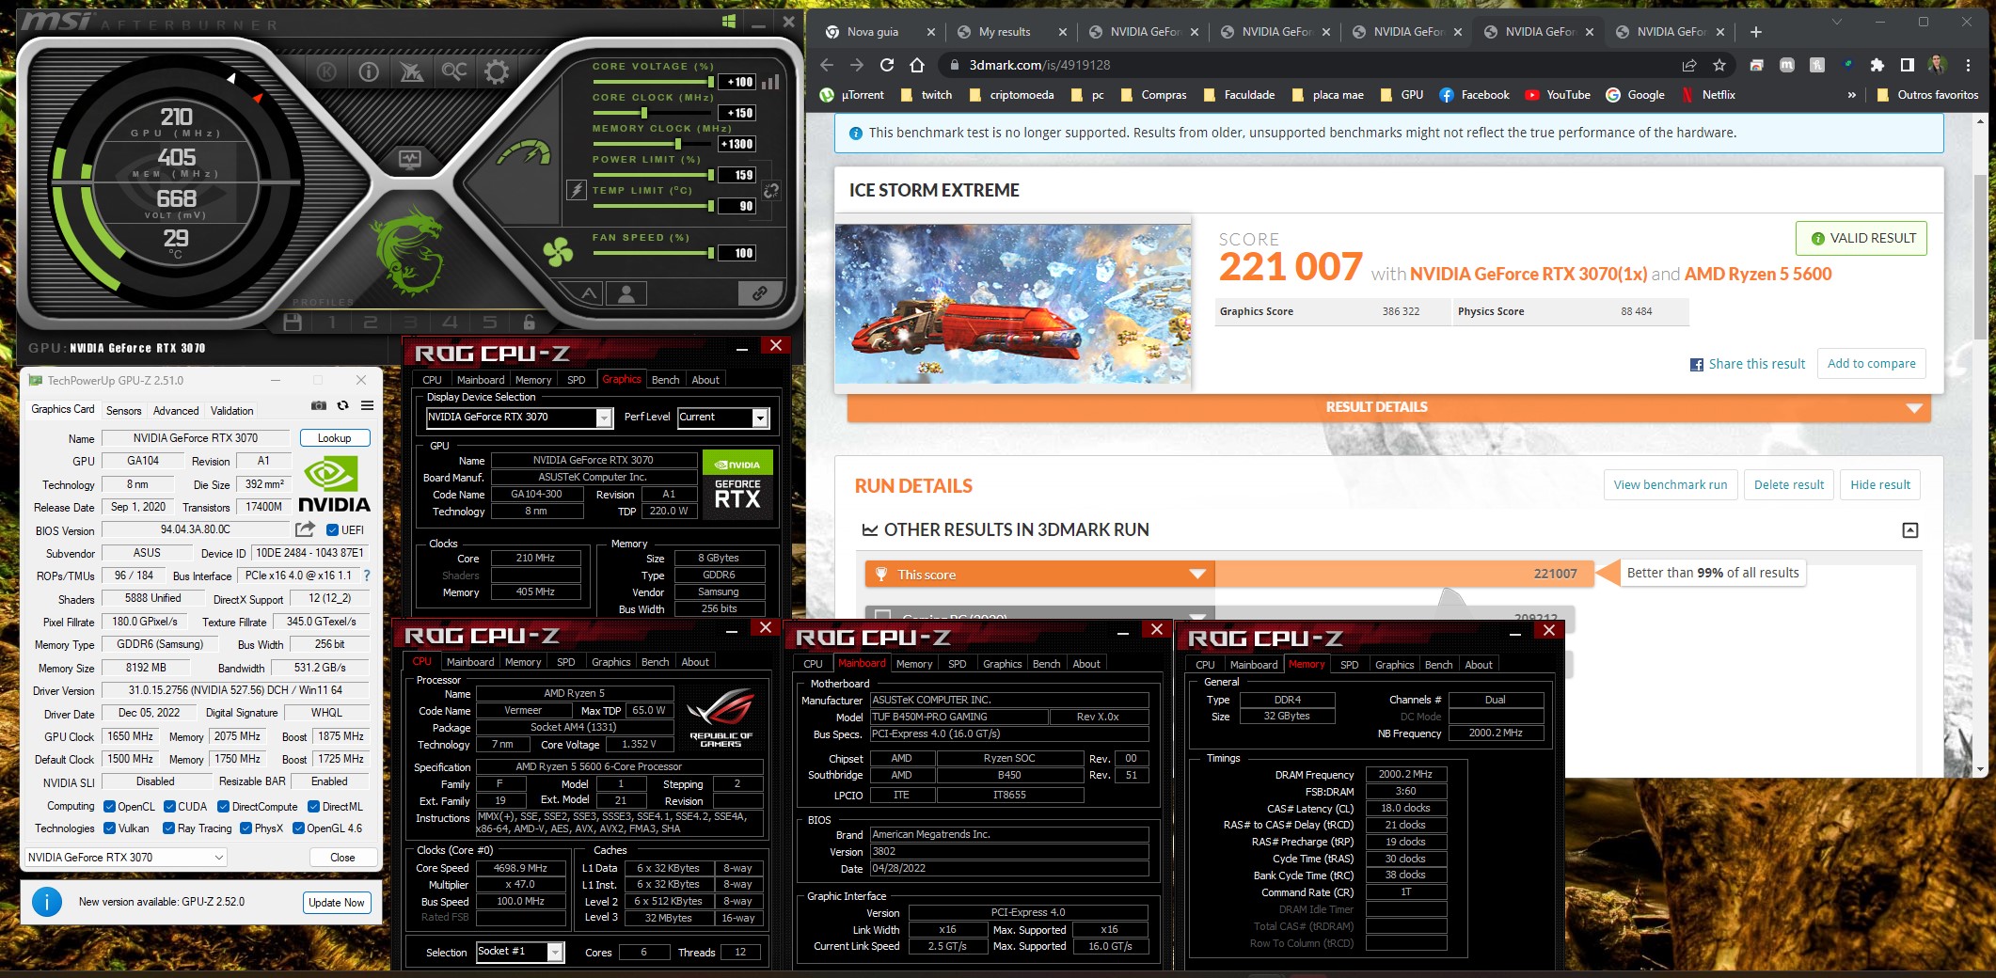Open the information icon in Afterburner
Screen dimensions: 1996x978
[x=369, y=71]
